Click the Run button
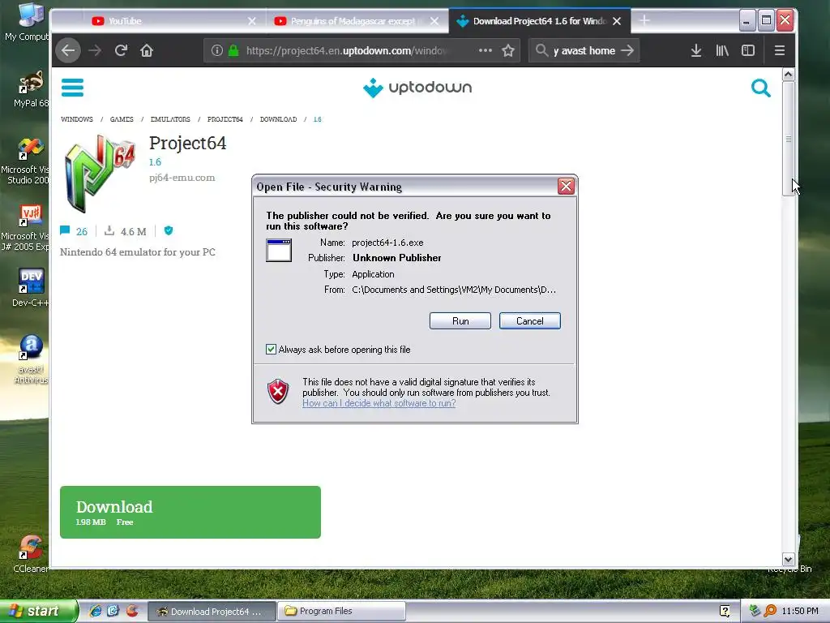Screen dimensions: 830x623 click(x=460, y=321)
